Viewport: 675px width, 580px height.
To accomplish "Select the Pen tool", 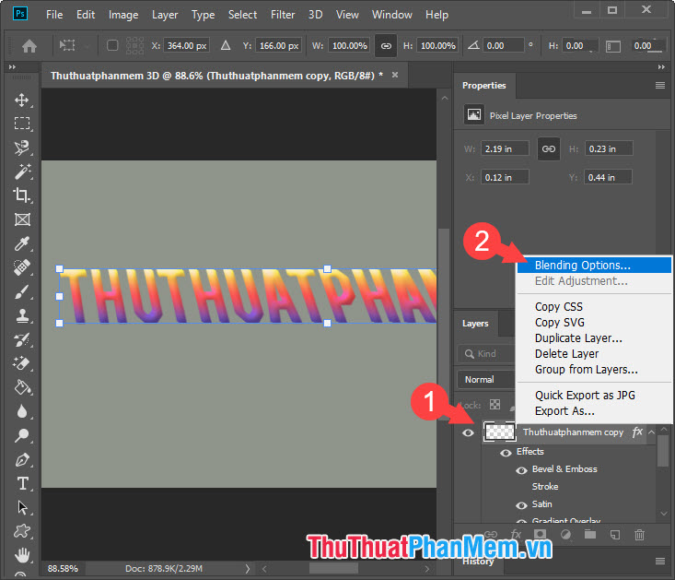I will tap(22, 460).
